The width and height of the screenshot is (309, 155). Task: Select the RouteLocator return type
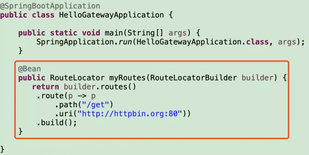[77, 78]
